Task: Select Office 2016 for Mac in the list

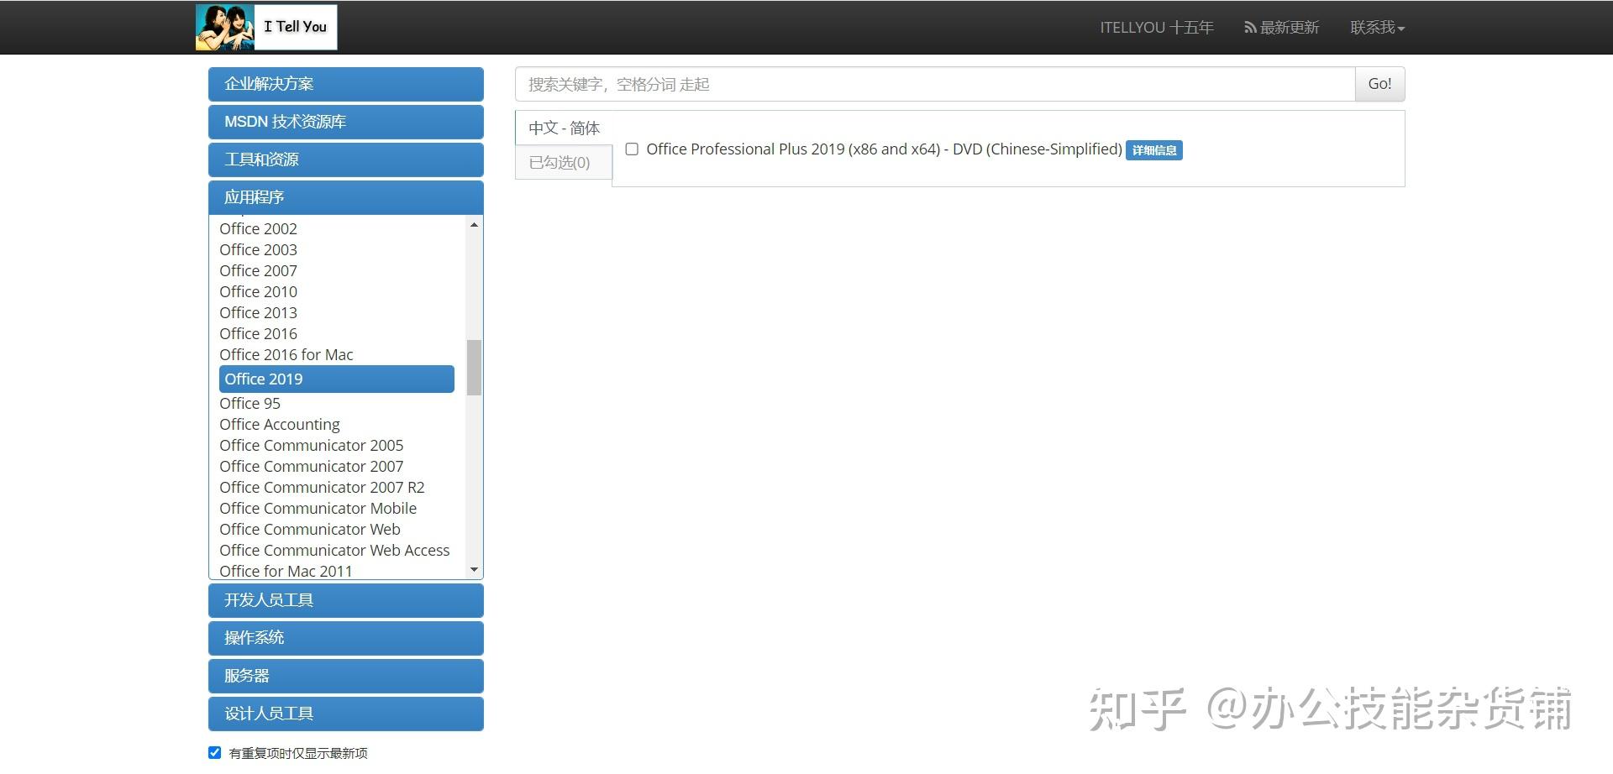Action: (x=286, y=354)
